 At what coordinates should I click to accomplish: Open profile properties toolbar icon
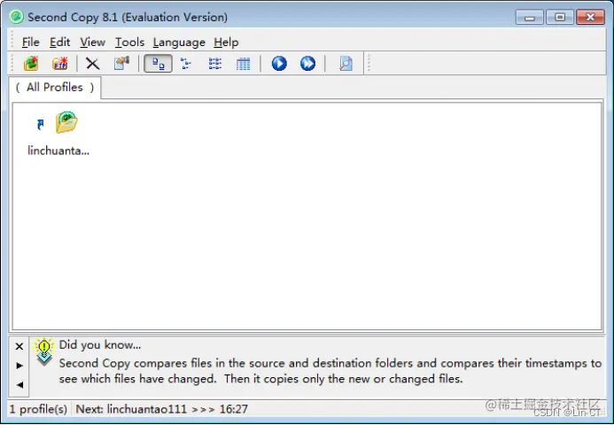121,64
